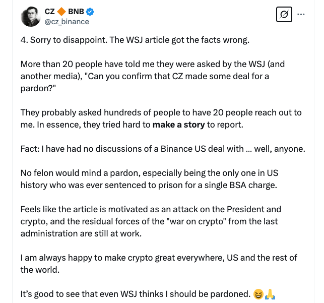Click the blue verified checkmark badge
This screenshot has width=324, height=303.
pyautogui.click(x=90, y=12)
